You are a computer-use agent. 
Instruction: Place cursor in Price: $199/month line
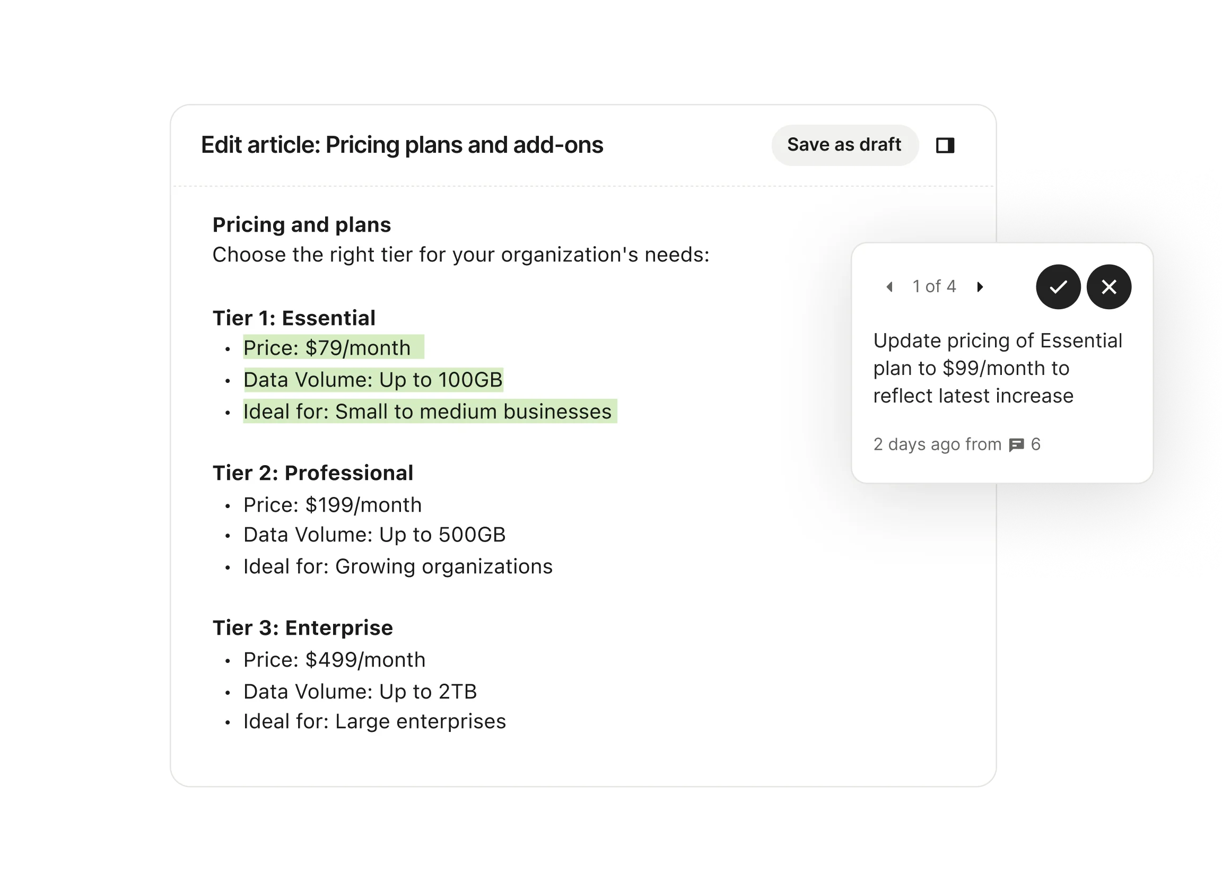tap(332, 505)
